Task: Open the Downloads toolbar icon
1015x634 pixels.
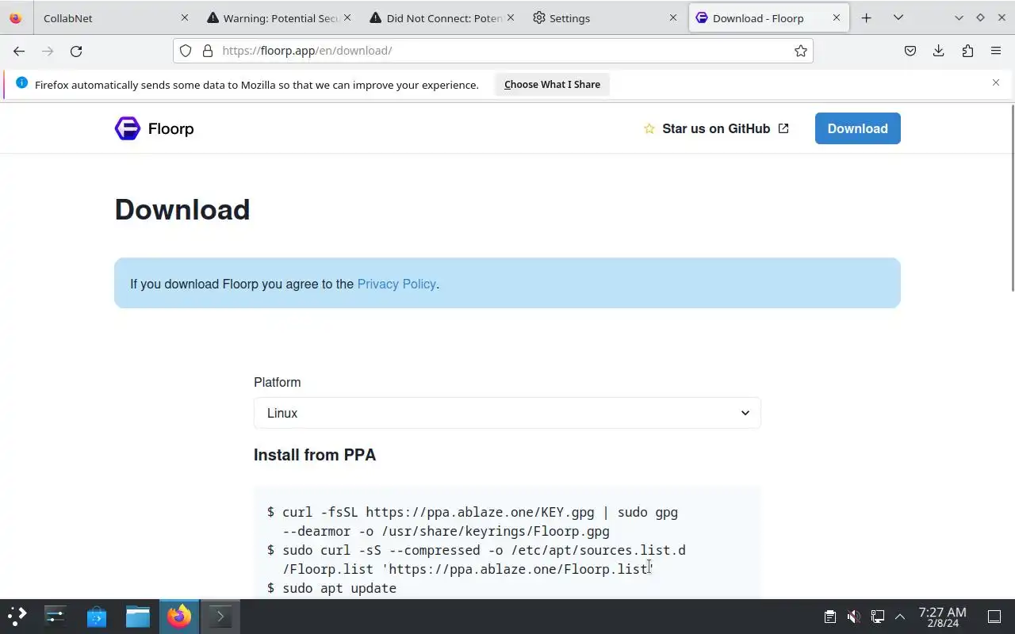Action: click(939, 51)
